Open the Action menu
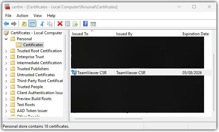Image resolution: width=219 pixels, height=132 pixels. click(x=22, y=16)
